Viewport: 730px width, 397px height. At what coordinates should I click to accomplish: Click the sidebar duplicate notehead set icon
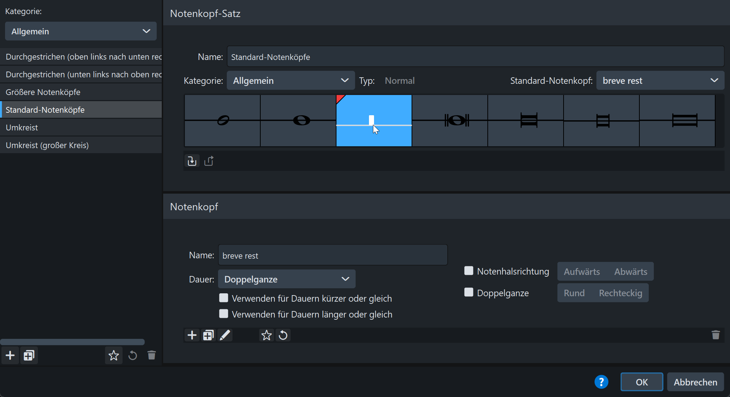29,355
